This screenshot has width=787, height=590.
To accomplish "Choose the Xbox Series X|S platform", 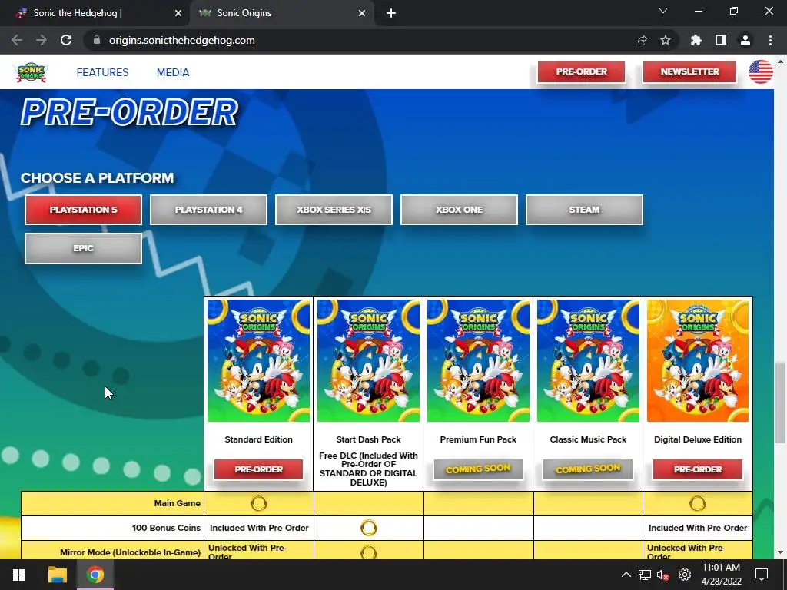I will click(x=334, y=210).
